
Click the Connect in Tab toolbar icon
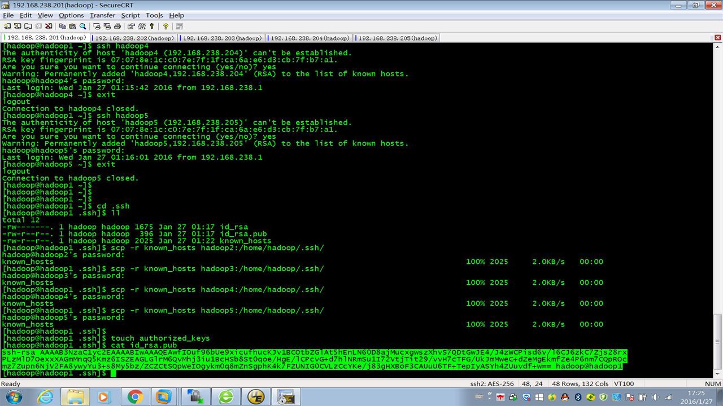coord(28,26)
